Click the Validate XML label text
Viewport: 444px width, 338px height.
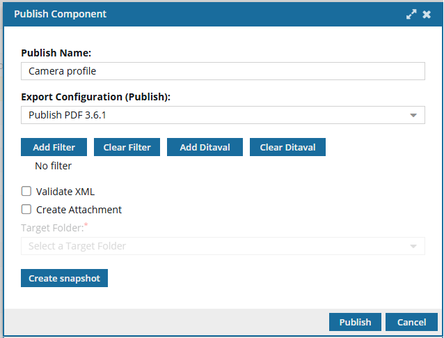click(x=65, y=191)
